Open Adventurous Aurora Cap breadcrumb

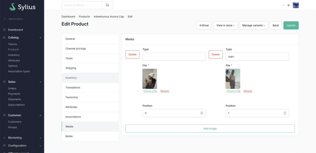tap(109, 16)
